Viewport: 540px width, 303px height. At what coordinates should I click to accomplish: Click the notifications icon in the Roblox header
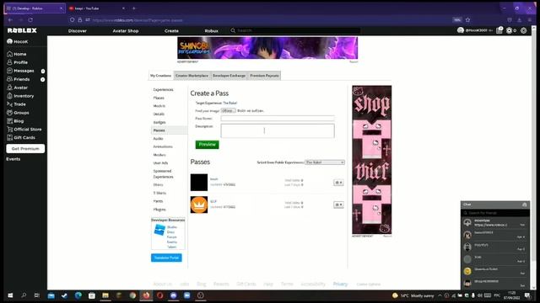[x=499, y=30]
